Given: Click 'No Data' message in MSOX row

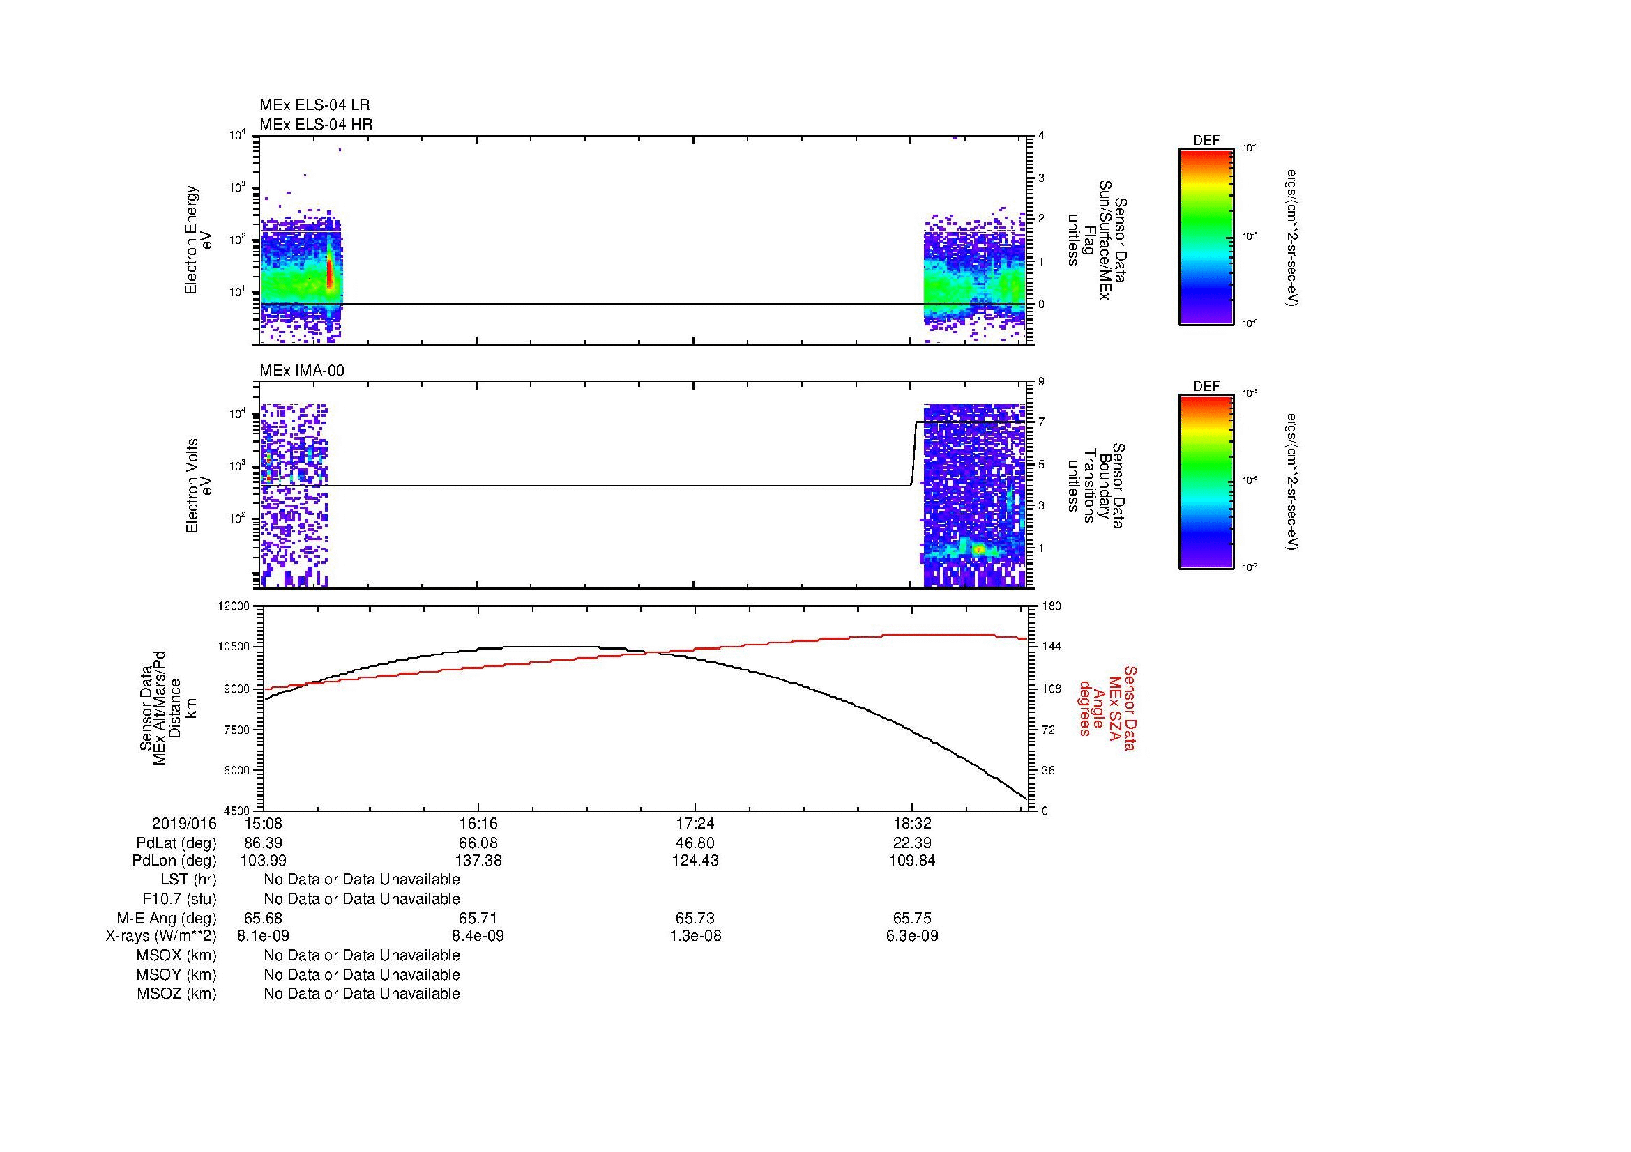Looking at the screenshot, I should 362,955.
